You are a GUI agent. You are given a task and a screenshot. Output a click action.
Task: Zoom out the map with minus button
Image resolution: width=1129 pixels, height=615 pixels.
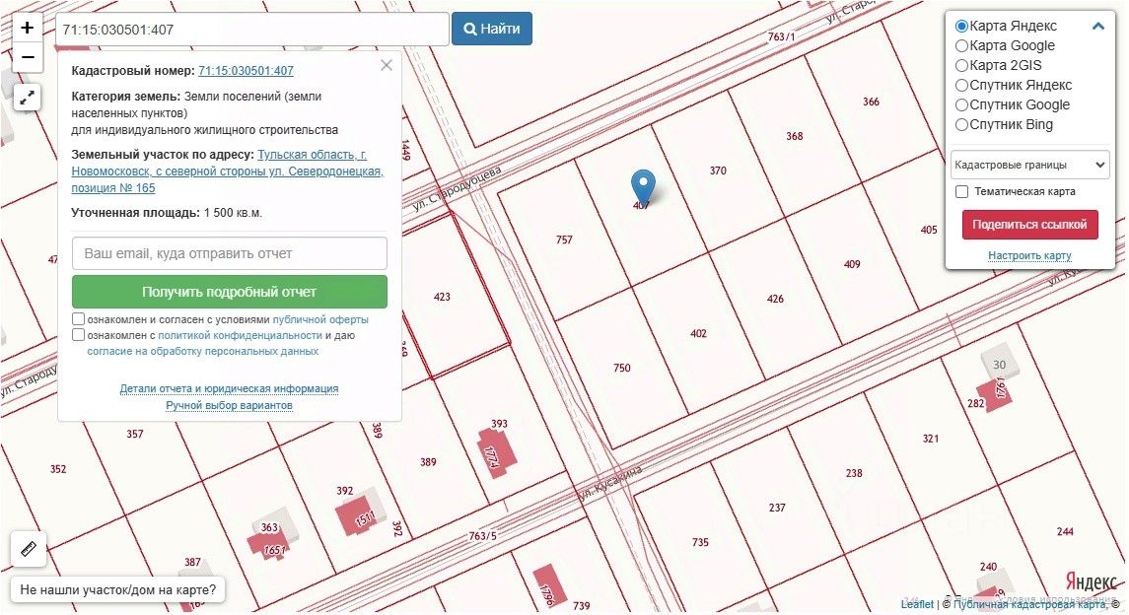pyautogui.click(x=28, y=57)
